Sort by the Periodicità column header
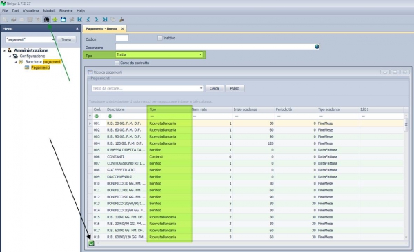The image size is (414, 252). (296, 109)
